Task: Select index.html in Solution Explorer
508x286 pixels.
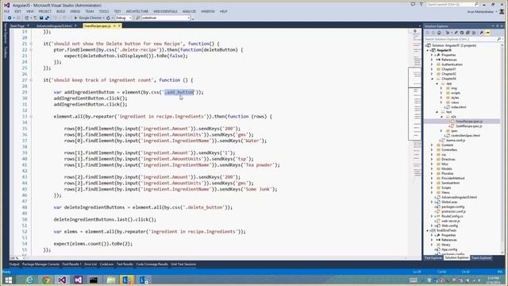Action: [459, 107]
